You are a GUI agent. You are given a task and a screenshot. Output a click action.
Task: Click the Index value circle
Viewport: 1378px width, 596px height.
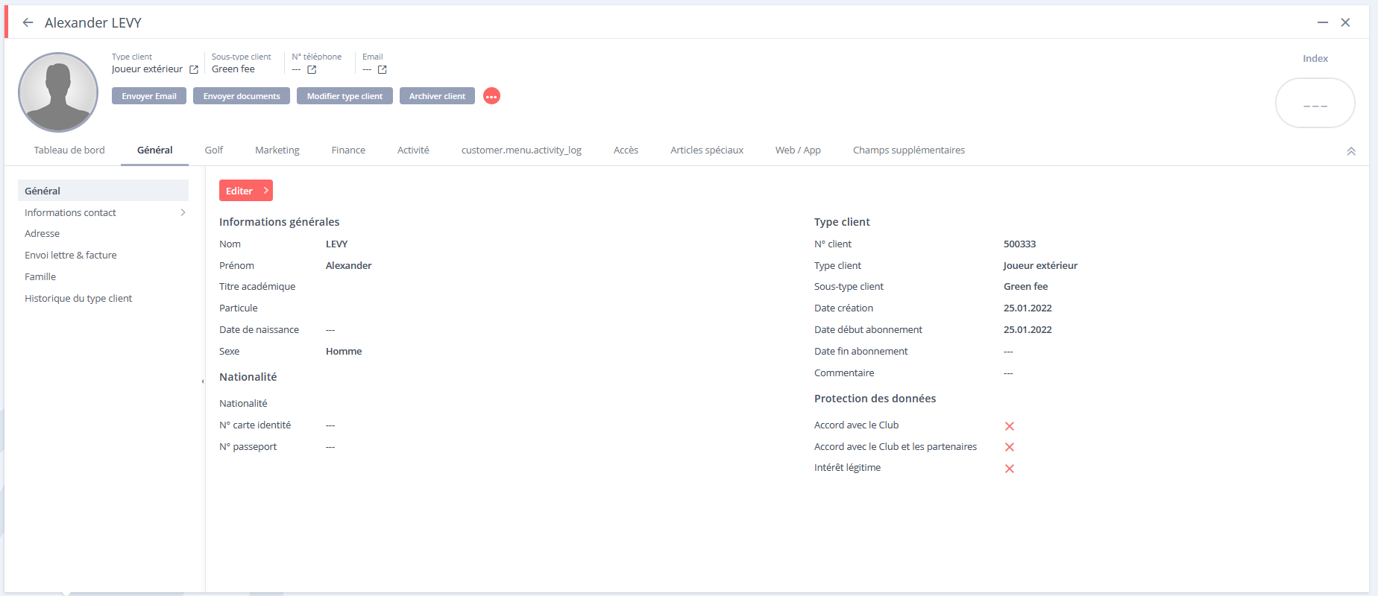click(x=1315, y=103)
